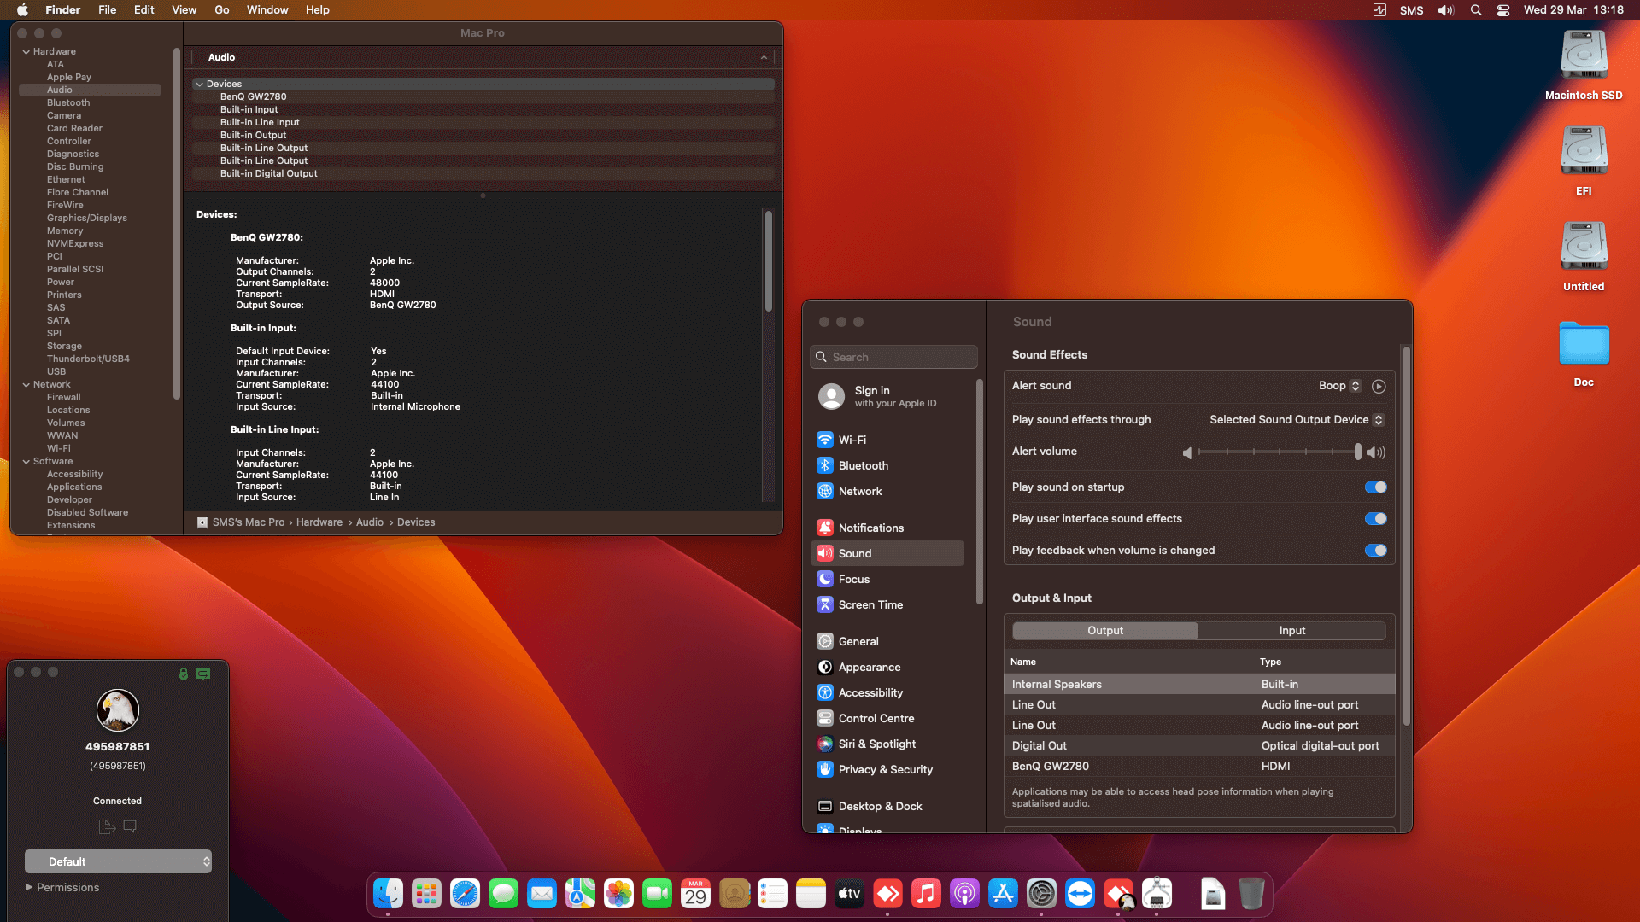The height and width of the screenshot is (922, 1640).
Task: Collapse the Network tree in System Information
Action: pyautogui.click(x=26, y=385)
